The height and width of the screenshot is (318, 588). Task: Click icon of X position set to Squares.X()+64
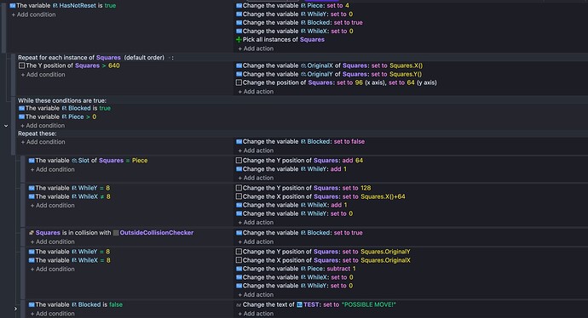click(239, 196)
